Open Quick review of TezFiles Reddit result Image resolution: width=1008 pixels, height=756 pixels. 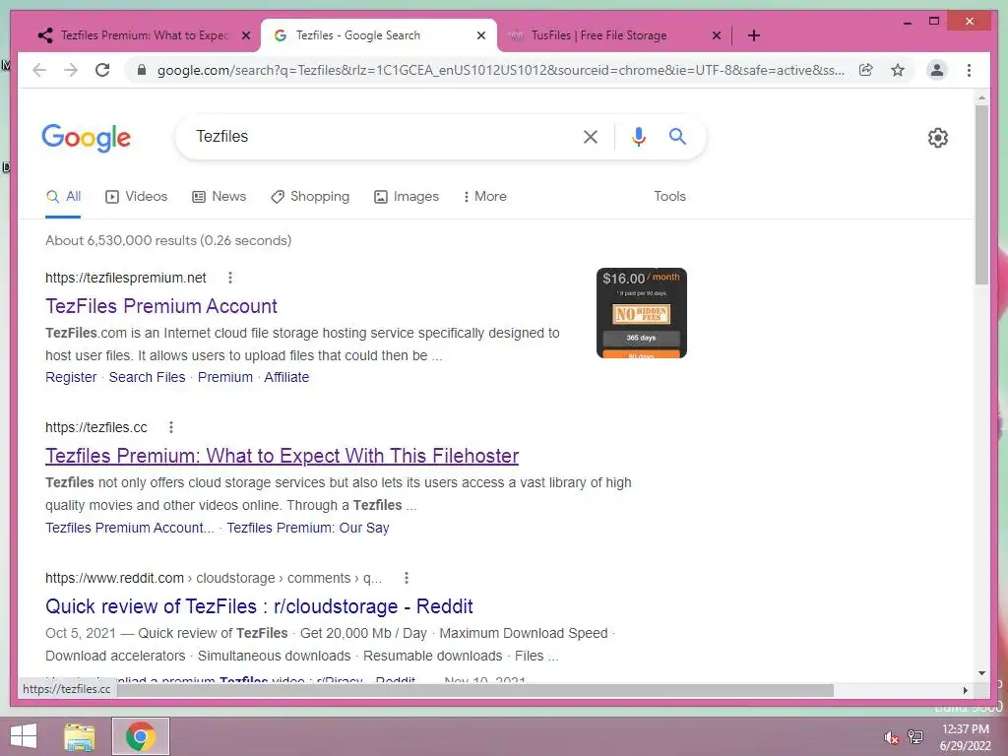(259, 606)
